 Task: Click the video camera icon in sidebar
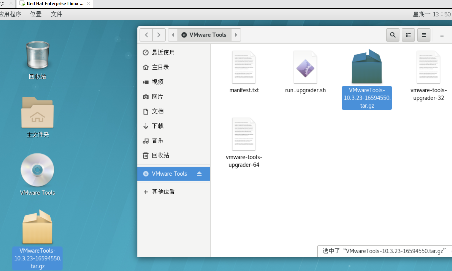pyautogui.click(x=146, y=82)
